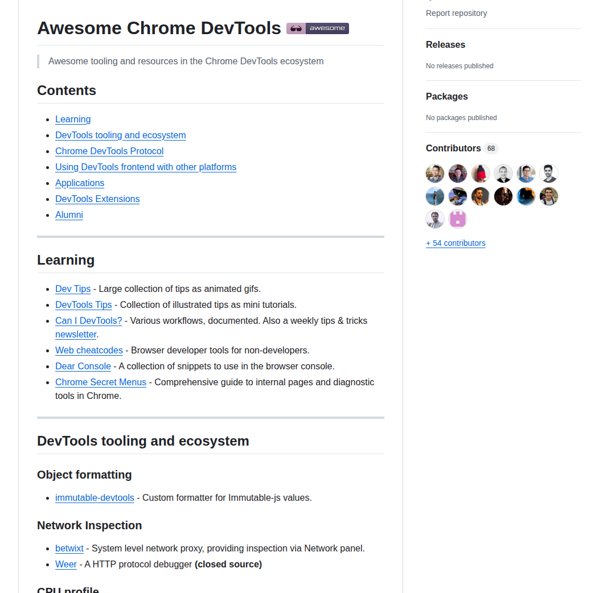
Task: Click the pink bot contributor avatar
Action: (458, 219)
